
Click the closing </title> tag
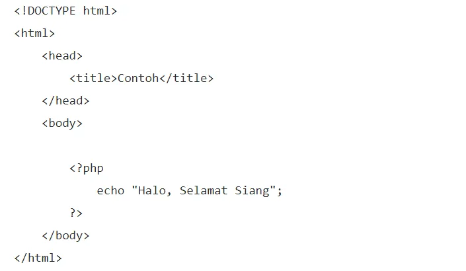coord(186,79)
